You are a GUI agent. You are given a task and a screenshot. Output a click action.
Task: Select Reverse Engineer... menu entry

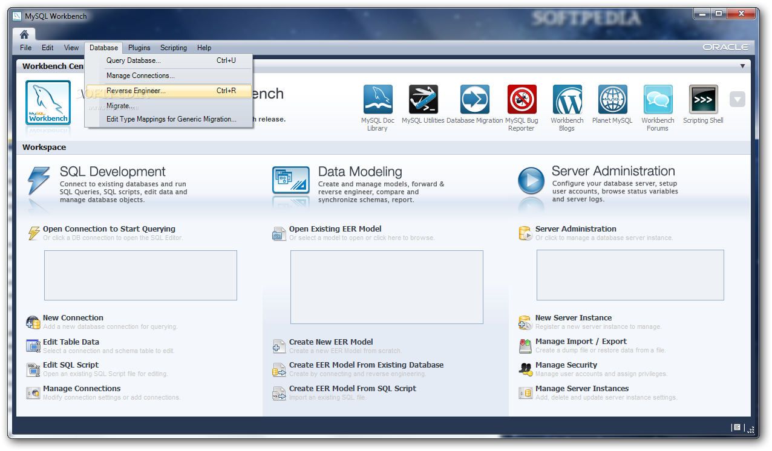click(169, 91)
